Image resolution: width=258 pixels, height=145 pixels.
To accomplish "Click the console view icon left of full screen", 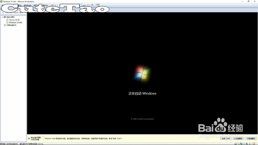I will [x=84, y=5].
